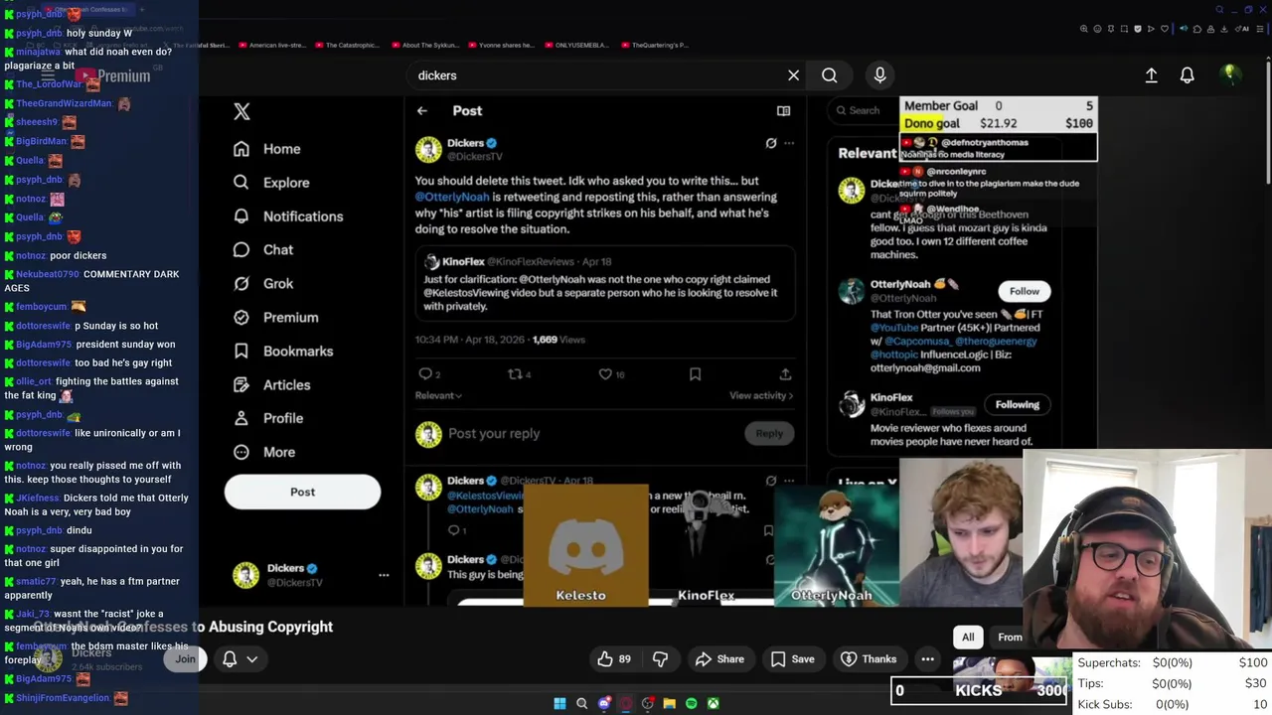The image size is (1272, 715).
Task: Click the YouTube create upload icon
Action: [1151, 75]
